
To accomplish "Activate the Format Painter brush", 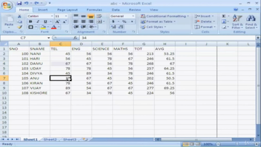I will tap(20, 27).
